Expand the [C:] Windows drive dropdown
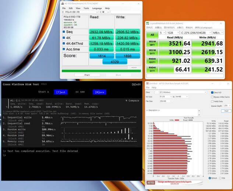The width and height of the screenshot is (233, 191). (183, 92)
